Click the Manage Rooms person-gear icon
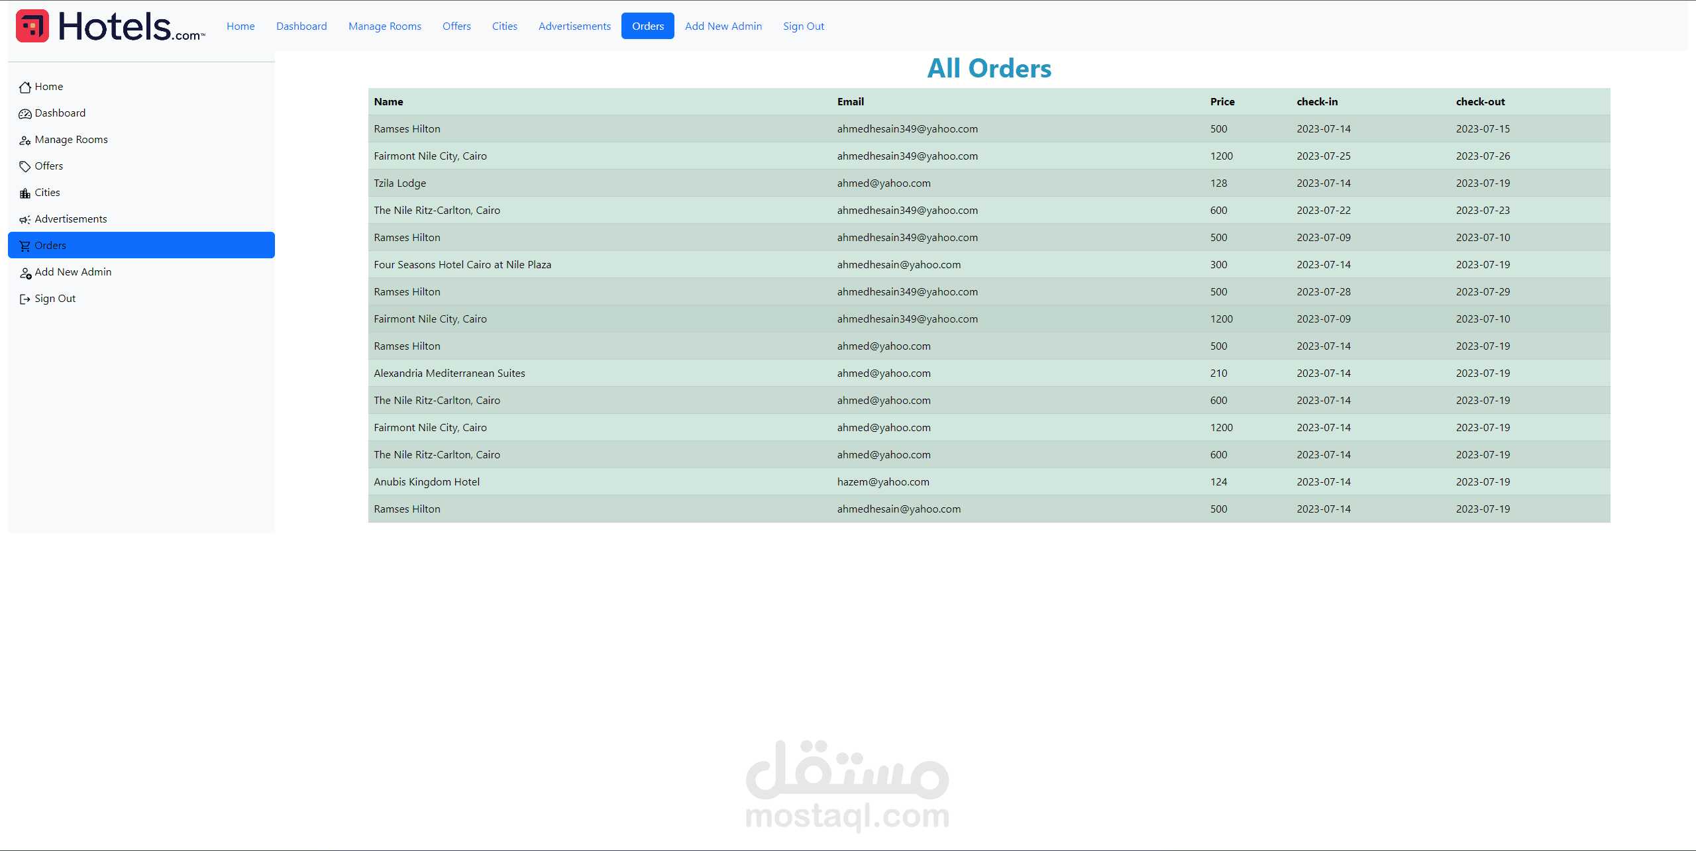Screen dimensions: 1696x851 click(x=25, y=140)
